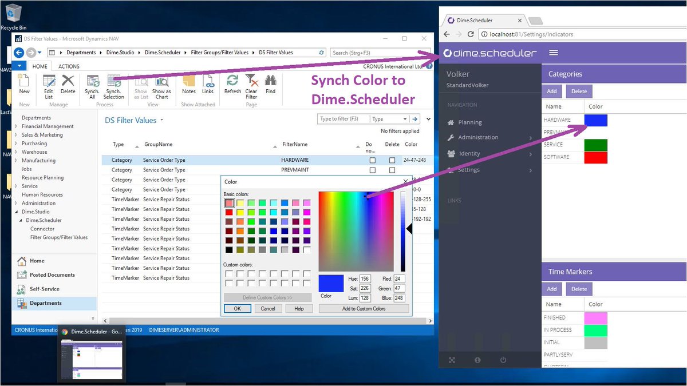This screenshot has height=386, width=687.
Task: Tick the Delete checkbox for PREVMAINT row
Action: pyautogui.click(x=392, y=170)
